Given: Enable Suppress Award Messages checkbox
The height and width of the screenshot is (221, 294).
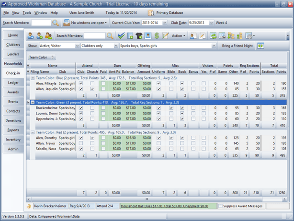Looking at the screenshot, I should (x=220, y=206).
